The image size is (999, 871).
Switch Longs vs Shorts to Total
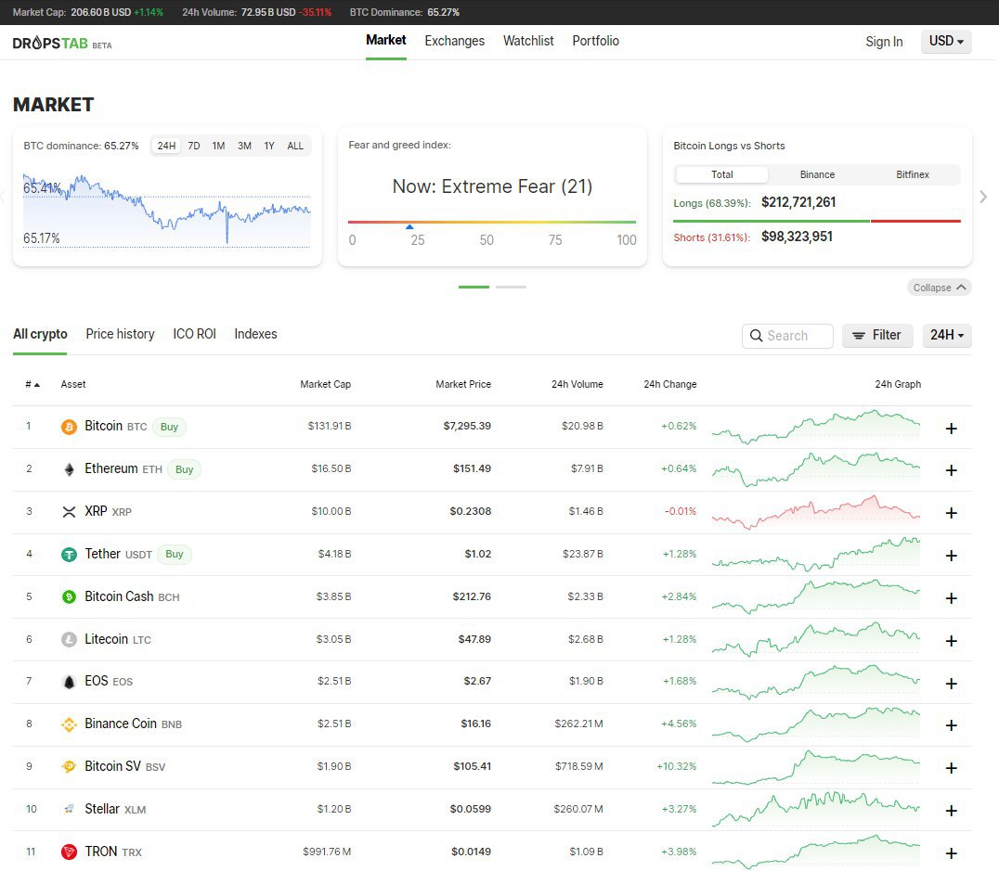click(x=721, y=174)
